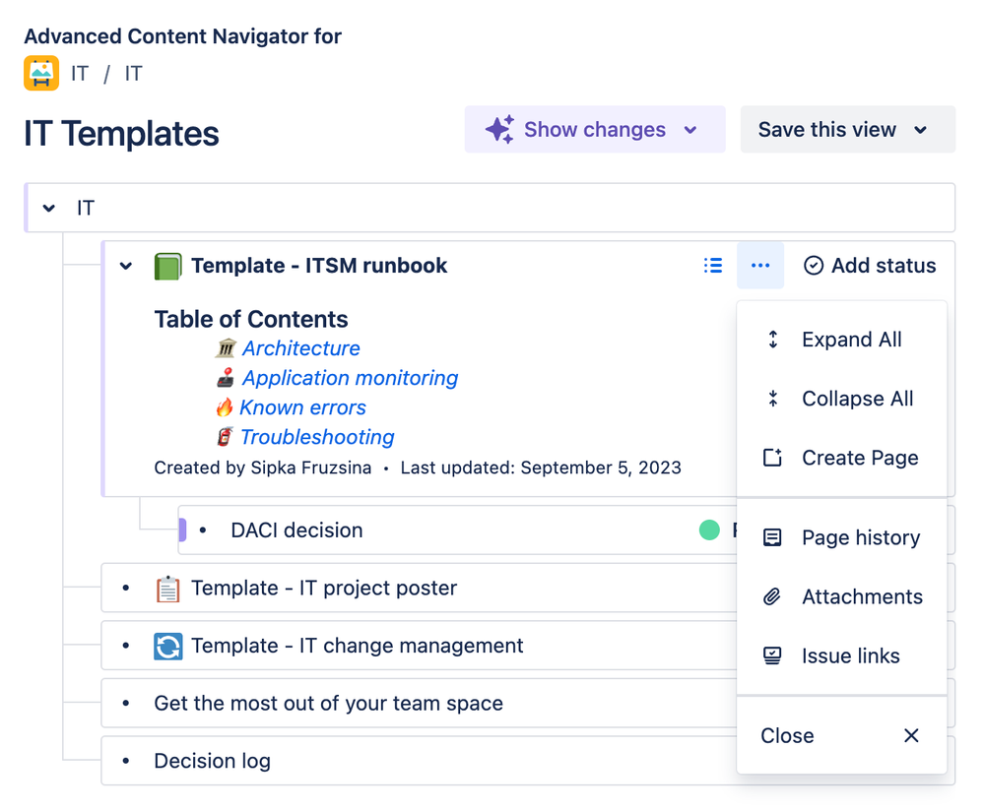Click the X icon beside Close

tap(911, 735)
